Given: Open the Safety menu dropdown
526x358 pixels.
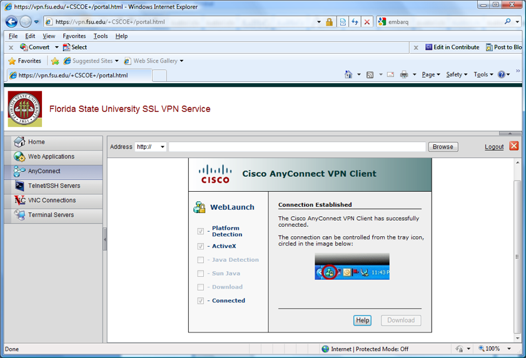Looking at the screenshot, I should (457, 74).
